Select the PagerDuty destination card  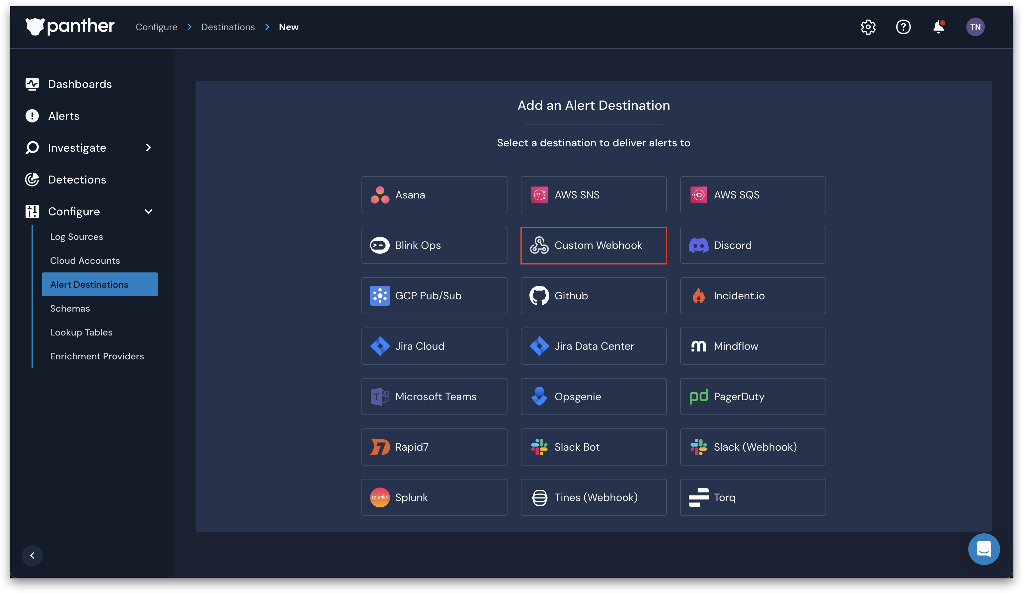(752, 397)
